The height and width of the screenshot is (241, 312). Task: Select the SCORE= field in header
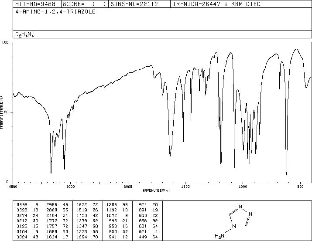pyautogui.click(x=85, y=4)
